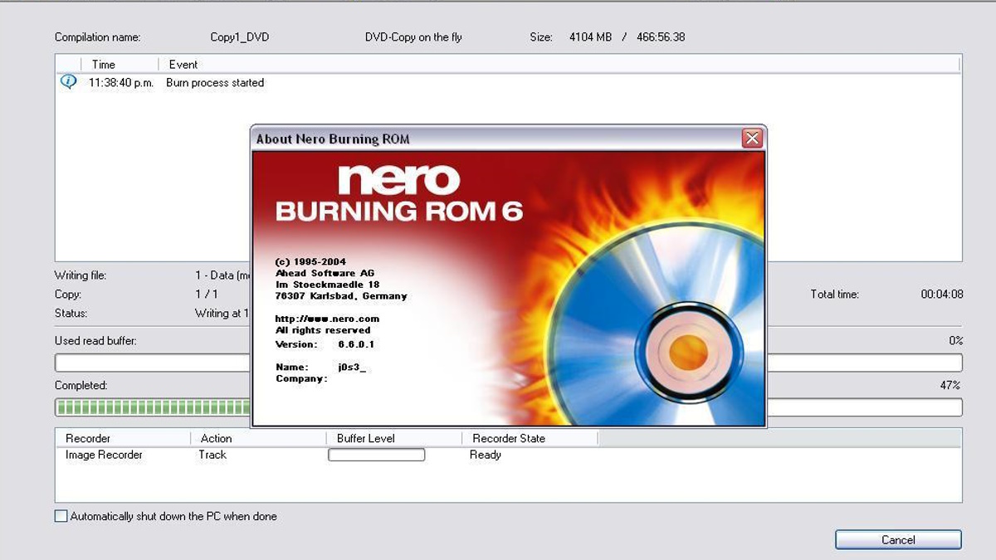Open the http://www.nero.com address in About dialog
The height and width of the screenshot is (560, 996).
327,319
